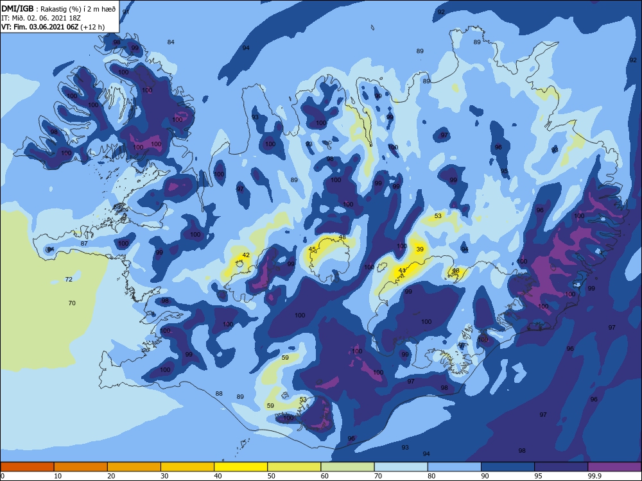Pick the humidity value 45 near the glacier
The height and width of the screenshot is (481, 642).
(x=312, y=249)
